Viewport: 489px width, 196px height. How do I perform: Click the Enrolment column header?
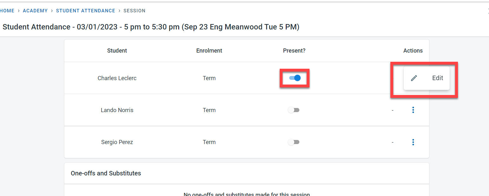pyautogui.click(x=209, y=51)
